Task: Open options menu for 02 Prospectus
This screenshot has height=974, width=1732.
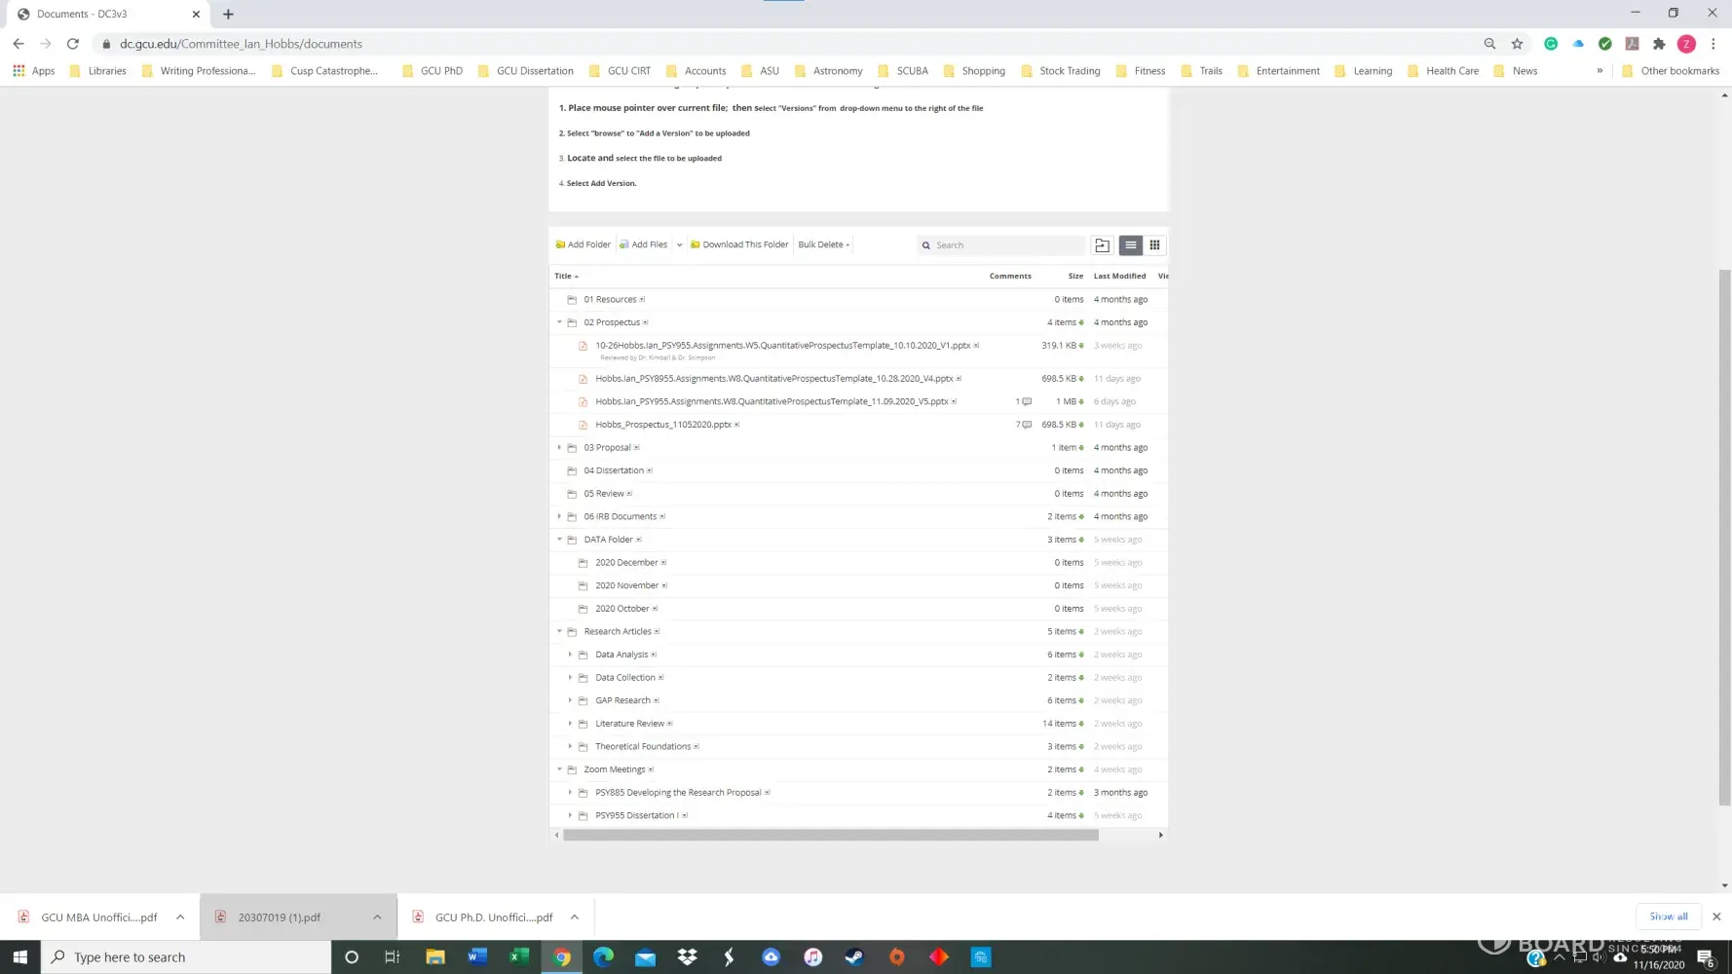Action: [646, 322]
